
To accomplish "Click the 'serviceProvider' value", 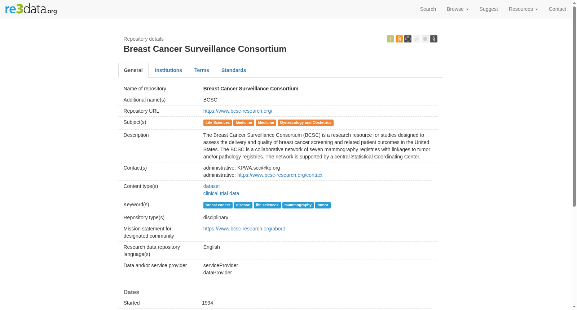I will (221, 265).
